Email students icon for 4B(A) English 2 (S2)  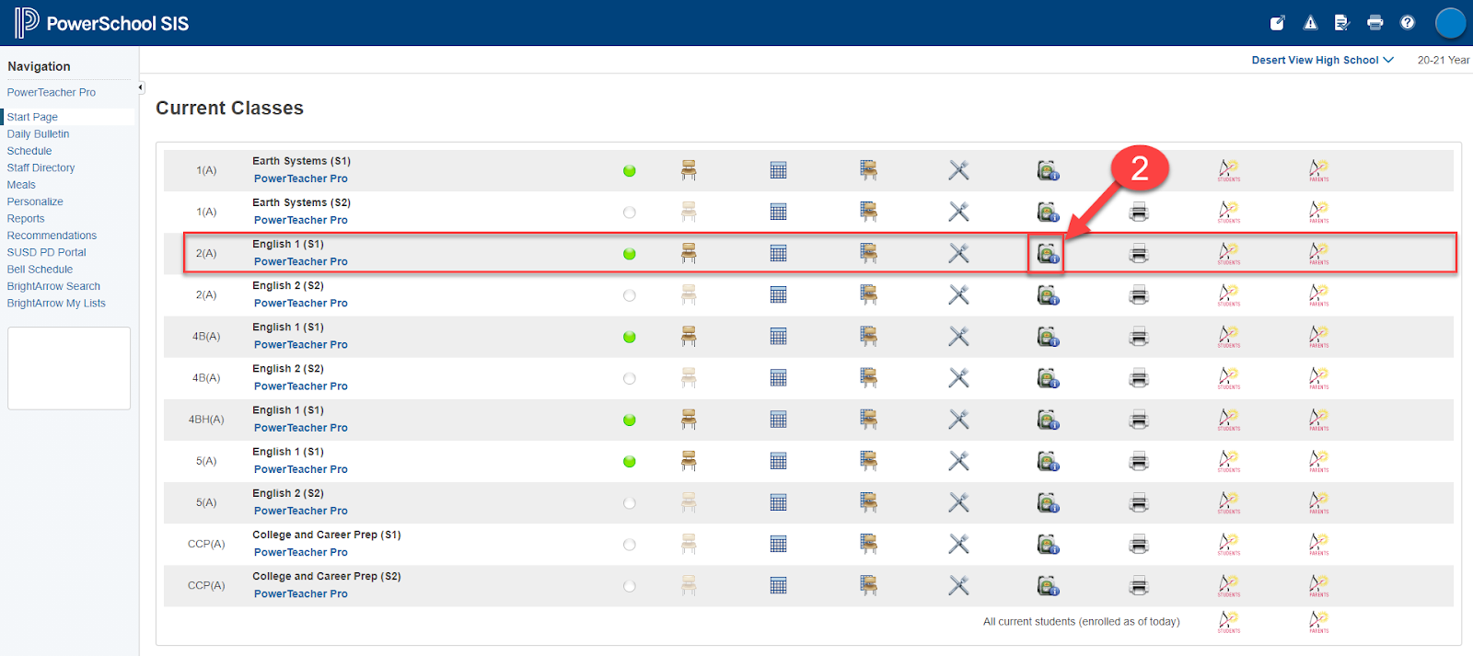tap(1229, 378)
